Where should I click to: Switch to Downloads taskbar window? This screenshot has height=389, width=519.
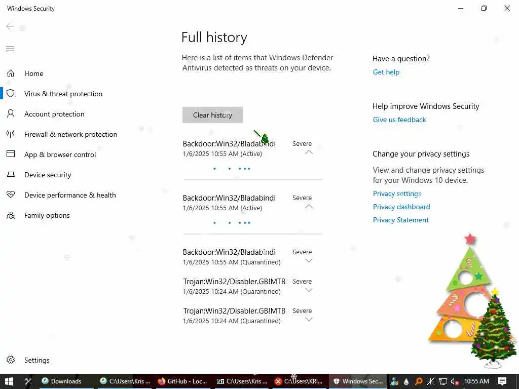pos(66,381)
